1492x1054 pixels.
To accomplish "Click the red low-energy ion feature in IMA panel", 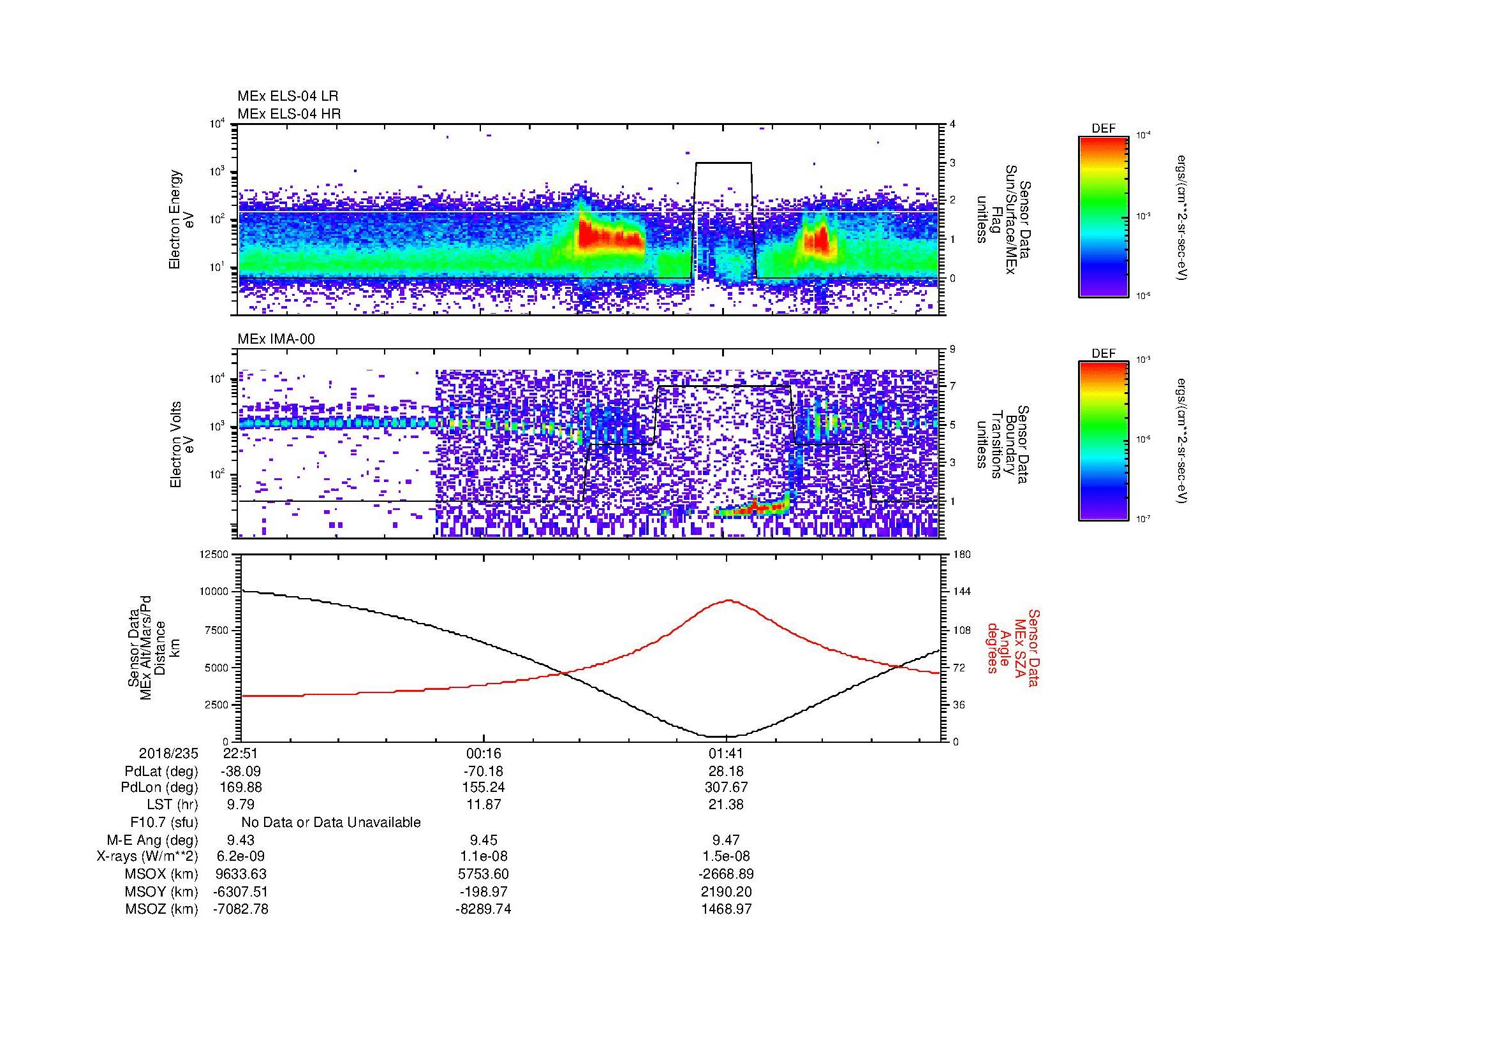I will pyautogui.click(x=752, y=508).
